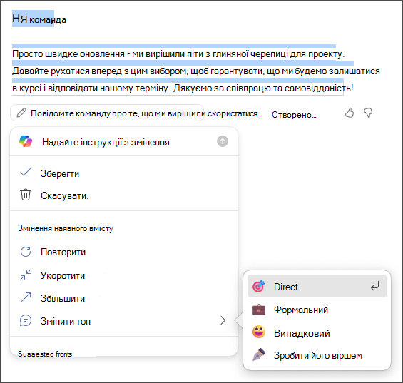The image size is (403, 383).
Task: Click the enter arrow icon on Direct row
Action: 375,286
